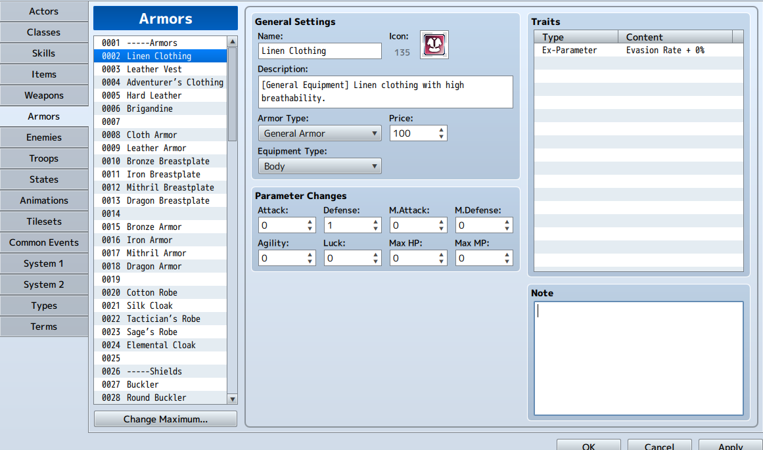Viewport: 763px width, 450px height.
Task: Click the armor list scrollbar down arrow
Action: (x=232, y=398)
